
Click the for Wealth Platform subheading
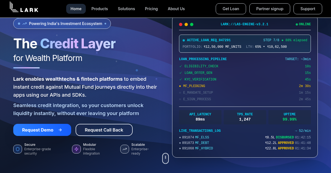pos(48,58)
